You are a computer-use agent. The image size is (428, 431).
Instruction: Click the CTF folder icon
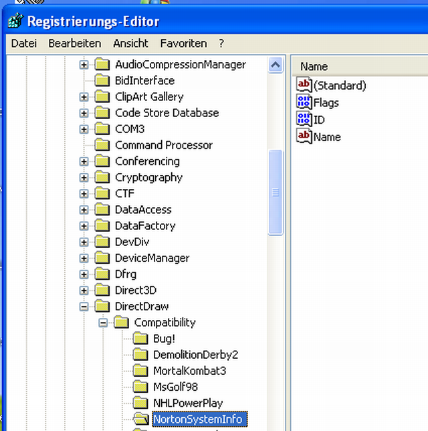tap(102, 194)
